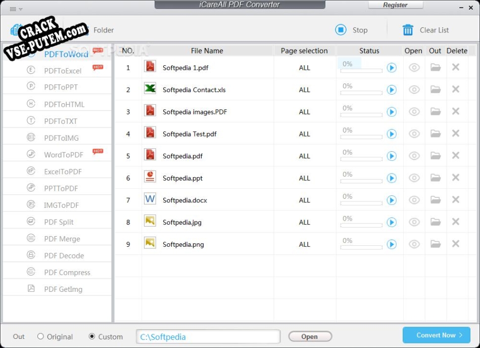Remove Softpedia images.PDF from list
Viewport: 480px width, 348px height.
point(456,111)
